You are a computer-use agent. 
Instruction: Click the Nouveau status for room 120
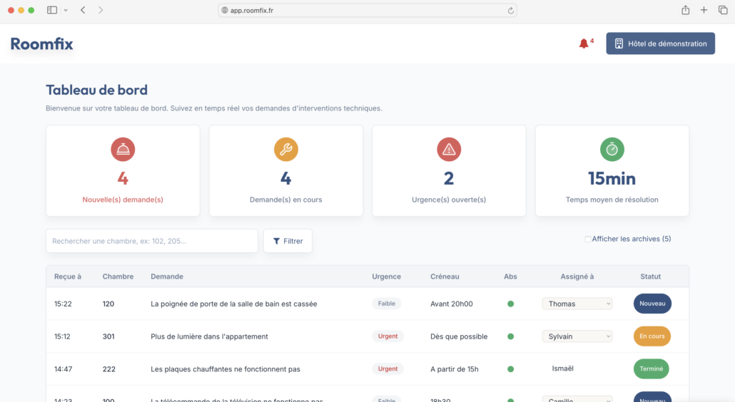coord(652,304)
